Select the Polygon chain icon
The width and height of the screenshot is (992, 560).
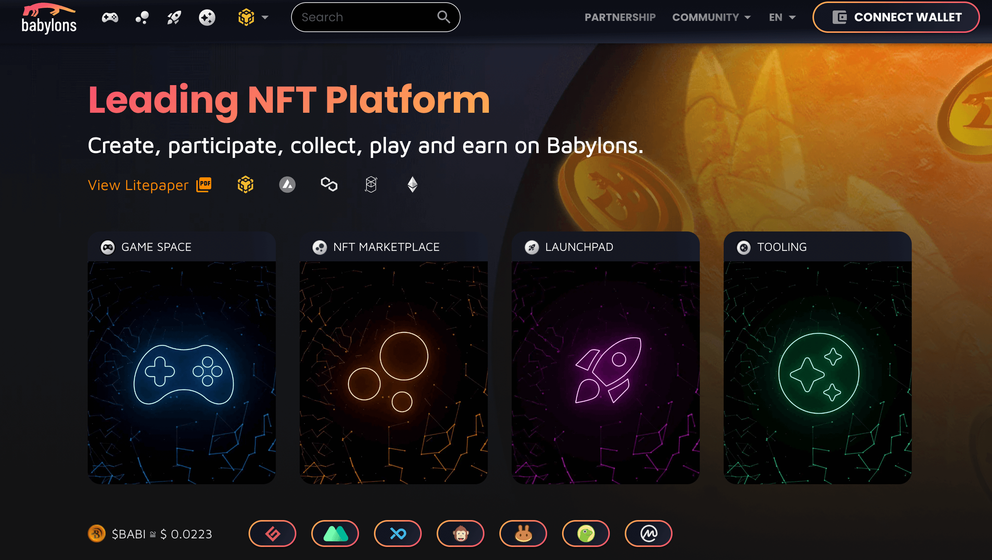329,184
